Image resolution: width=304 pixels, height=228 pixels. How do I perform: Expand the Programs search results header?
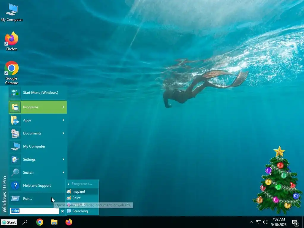pyautogui.click(x=82, y=184)
